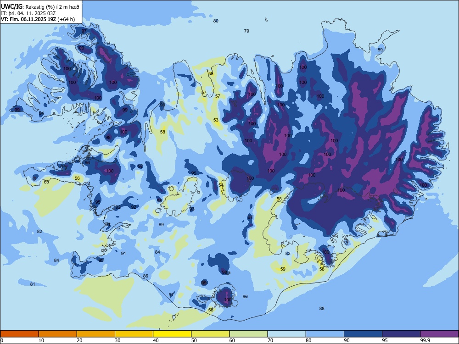
Task: Click the '(+64 h)' forecast offset text
Action: (x=67, y=20)
